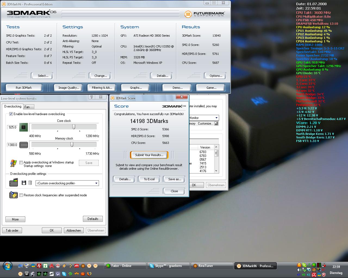The height and width of the screenshot is (278, 348).
Task: Click Tab order button
Action: coord(12,230)
